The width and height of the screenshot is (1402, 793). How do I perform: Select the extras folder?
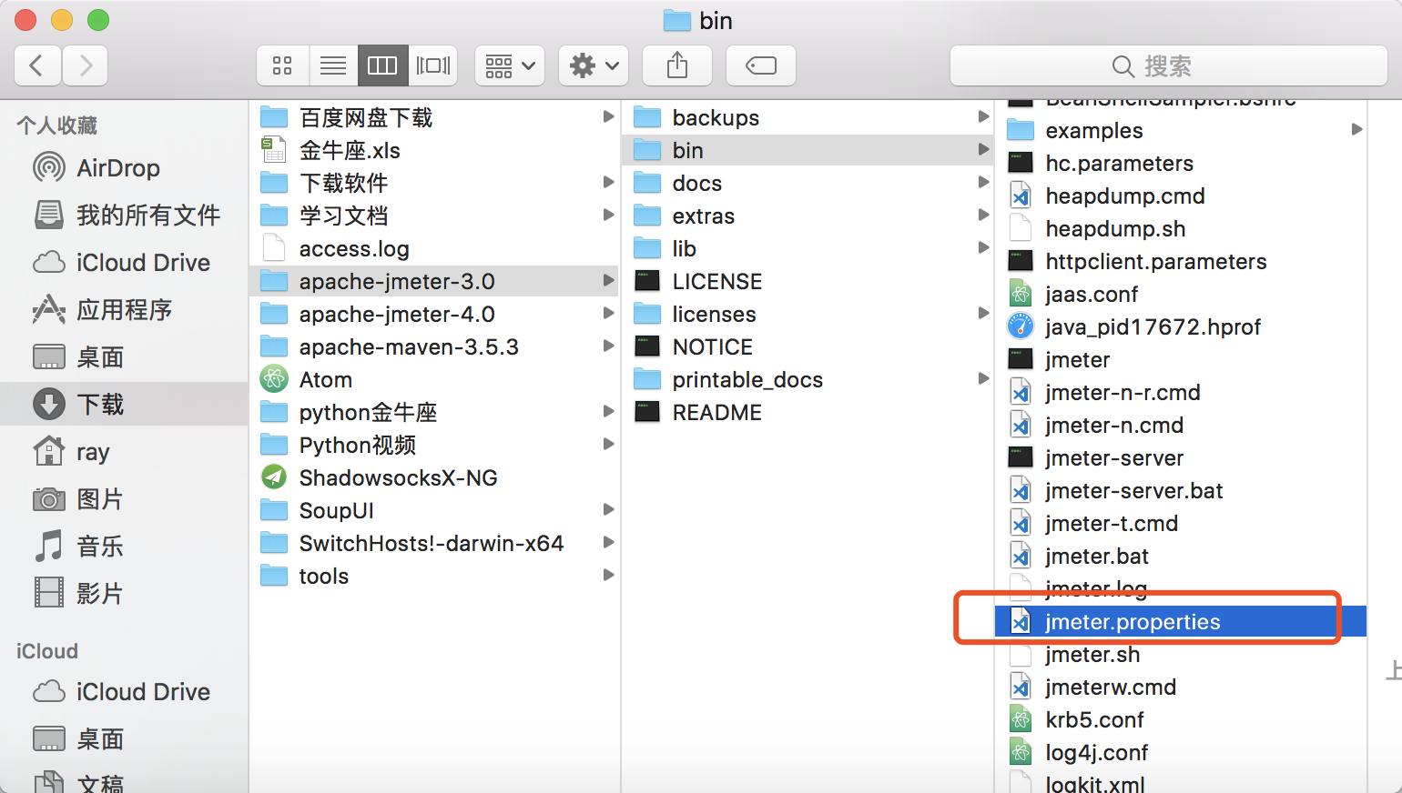coord(808,216)
